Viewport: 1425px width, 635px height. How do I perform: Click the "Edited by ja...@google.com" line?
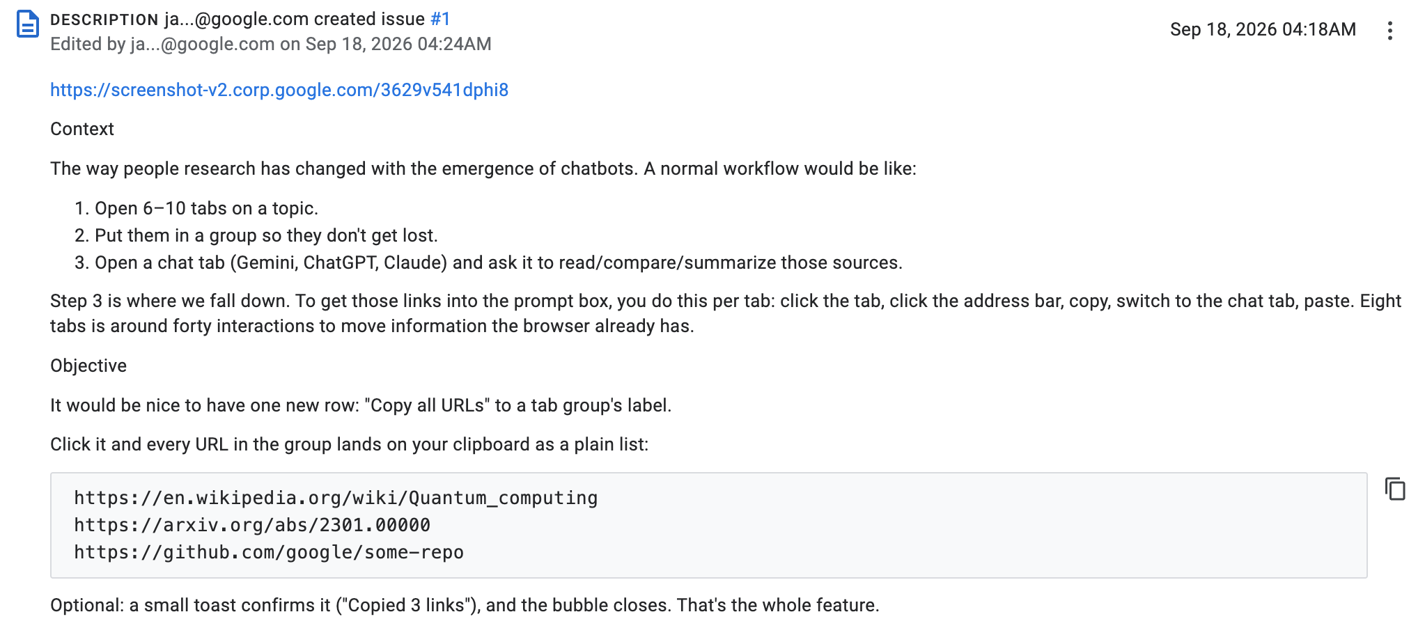[271, 44]
